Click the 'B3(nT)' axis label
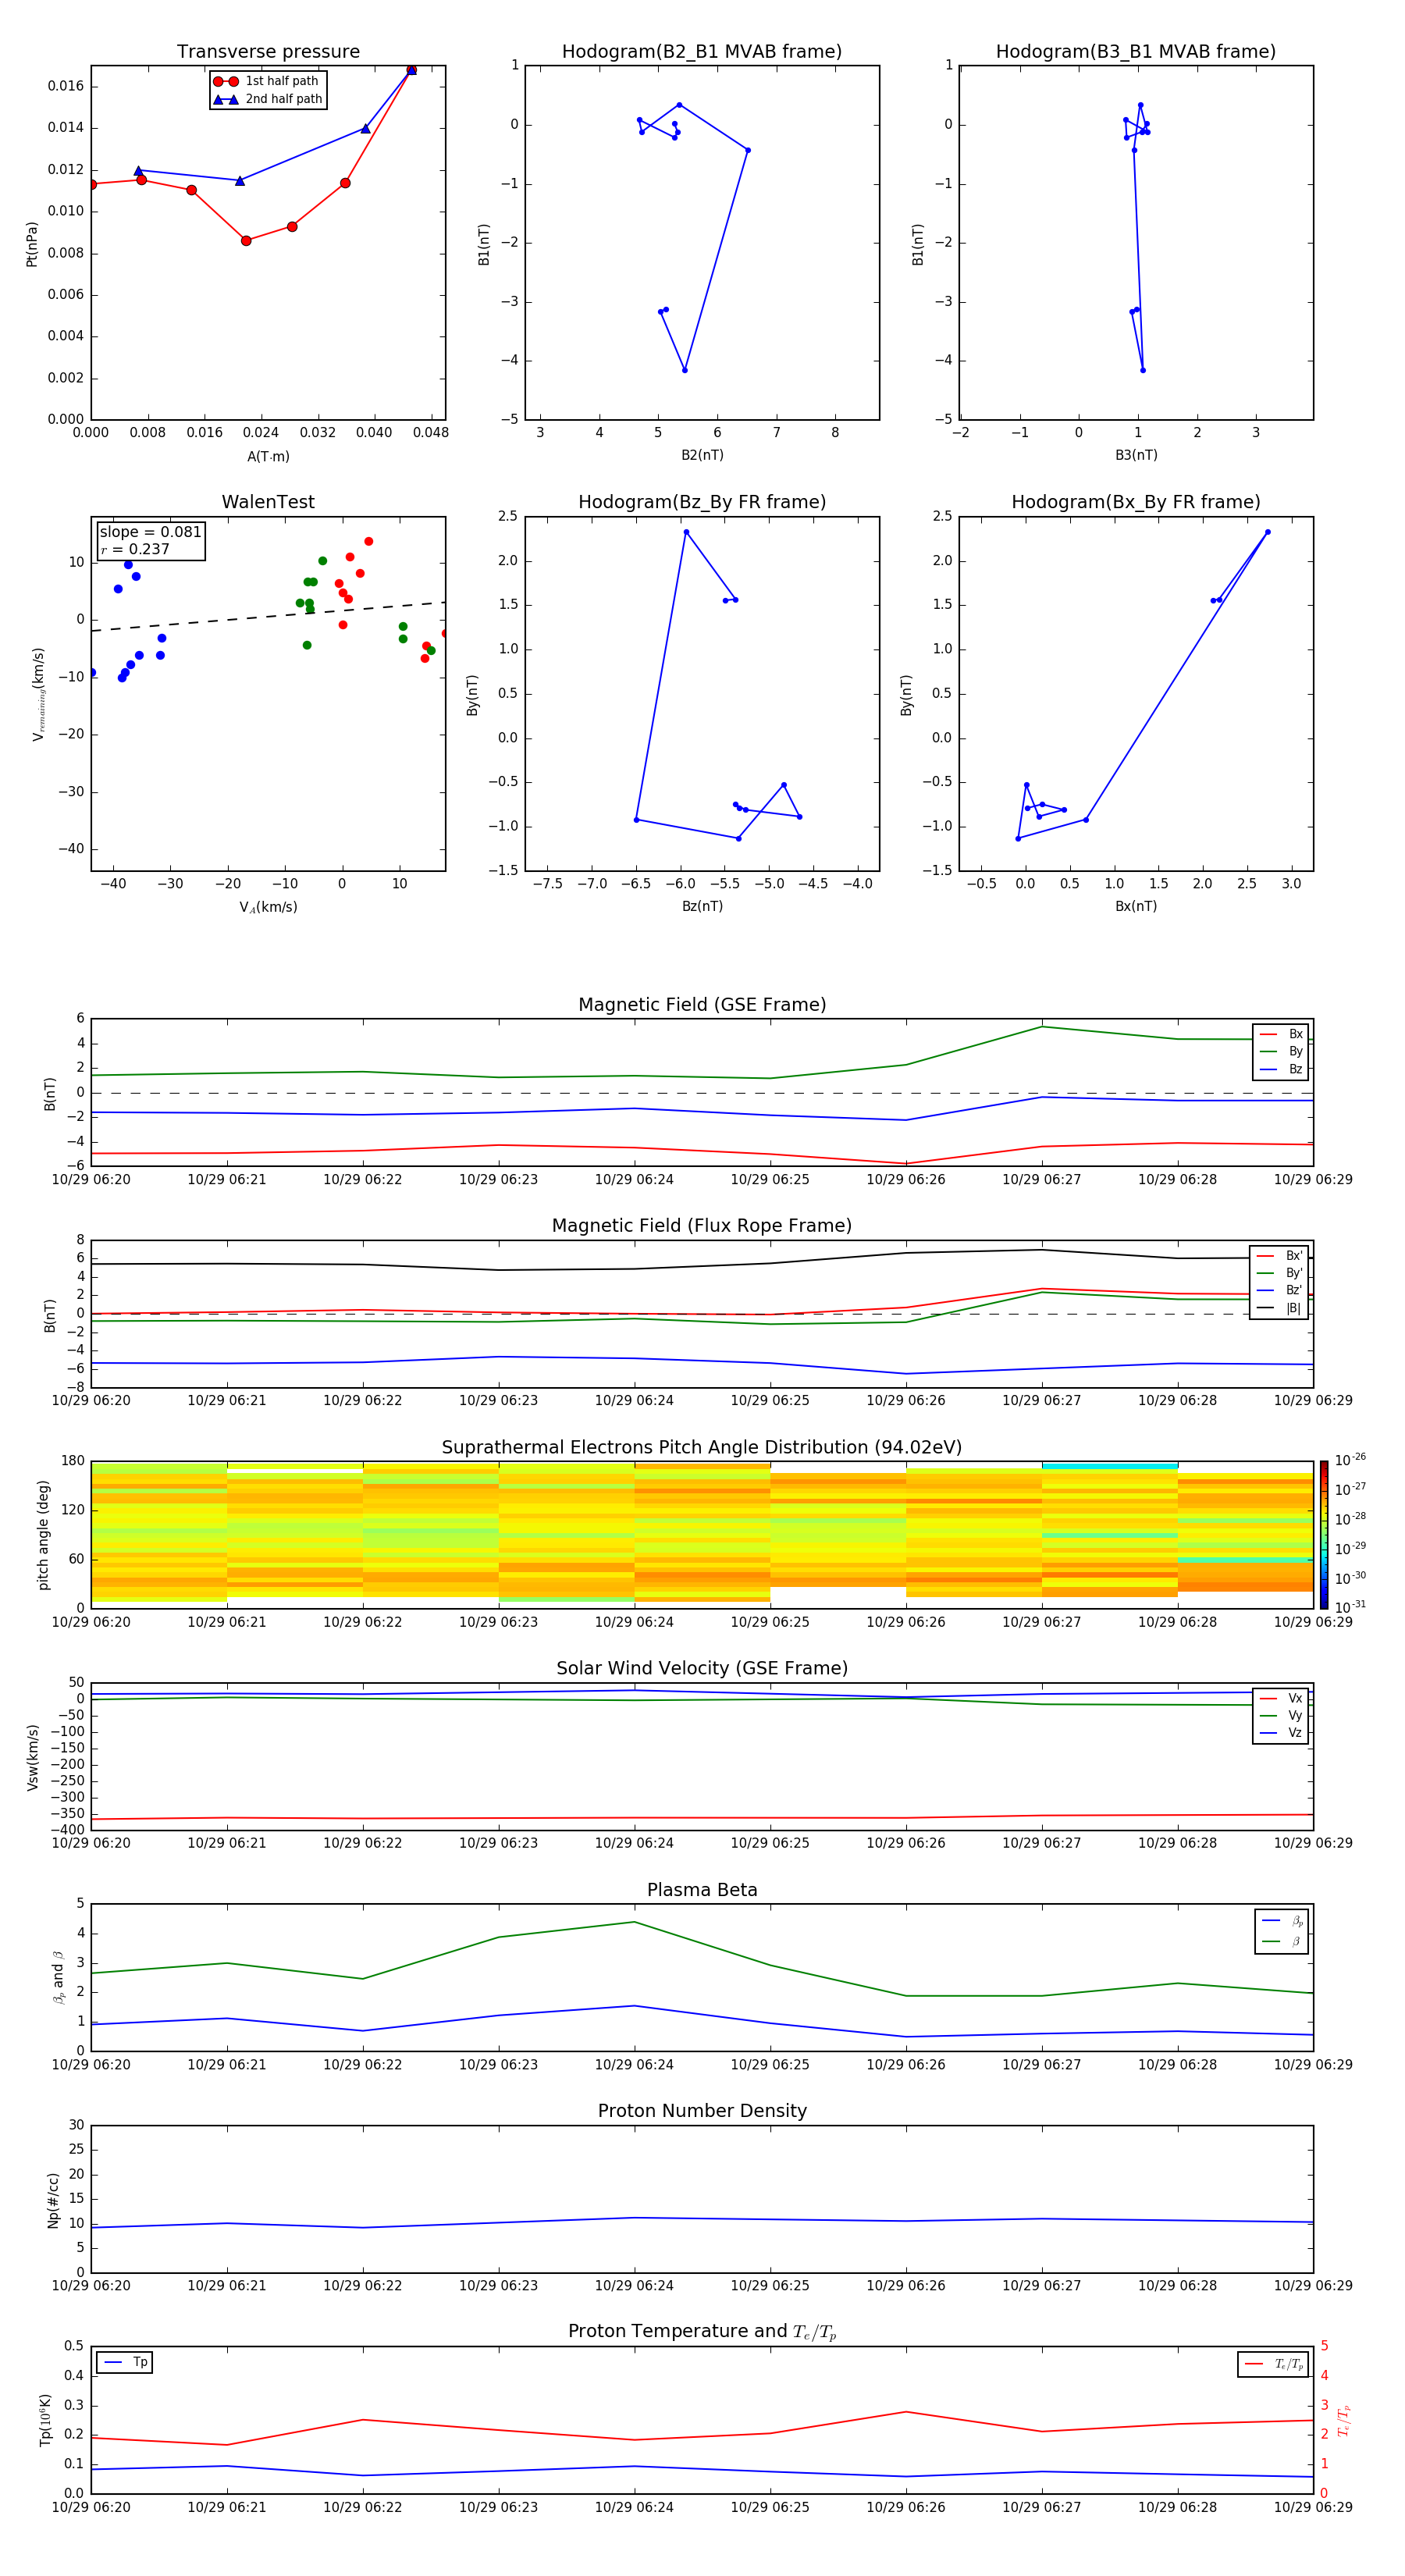Viewport: 1405px width, 2576px height. click(x=1136, y=455)
